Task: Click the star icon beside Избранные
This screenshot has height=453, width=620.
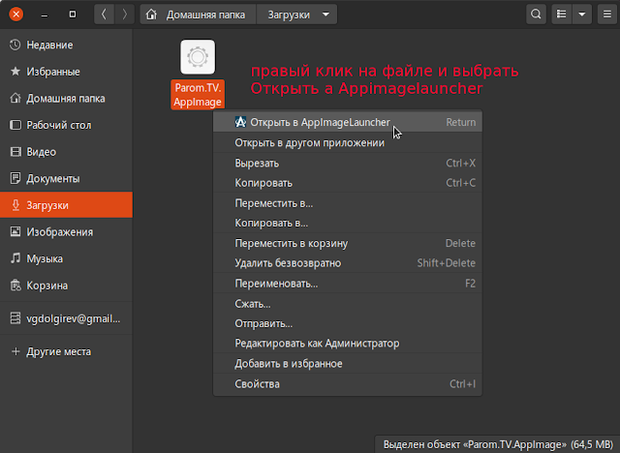Action: coord(15,72)
